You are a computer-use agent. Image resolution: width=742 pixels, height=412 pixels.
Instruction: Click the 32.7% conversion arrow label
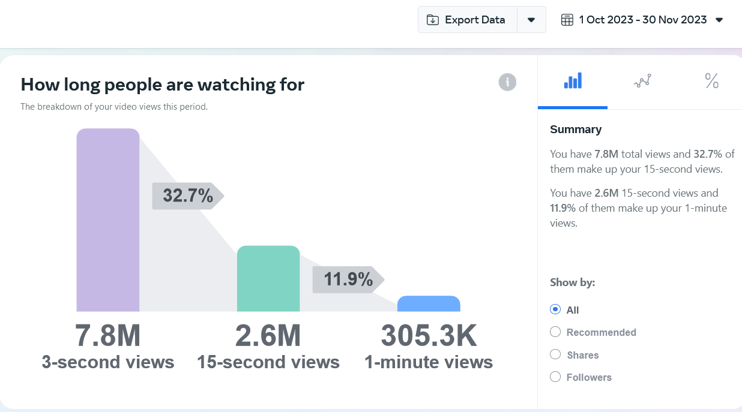pyautogui.click(x=187, y=196)
